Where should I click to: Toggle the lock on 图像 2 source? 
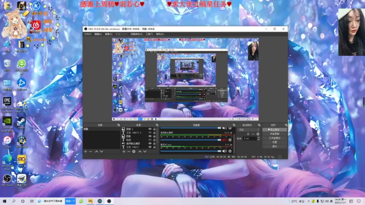[154, 129]
